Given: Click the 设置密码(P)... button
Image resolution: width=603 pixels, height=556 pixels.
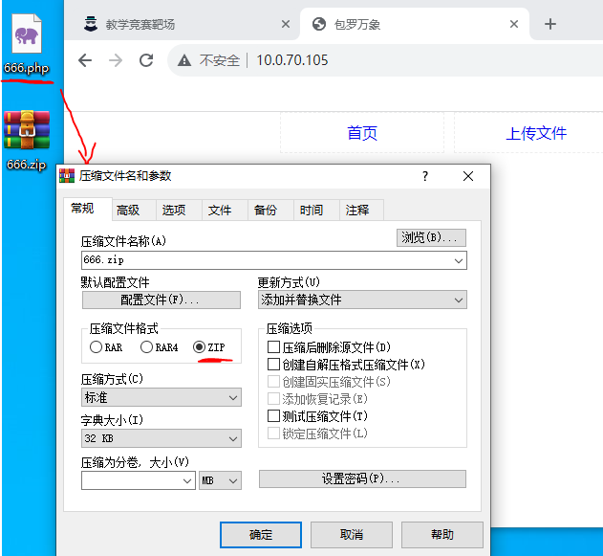Looking at the screenshot, I should point(362,479).
